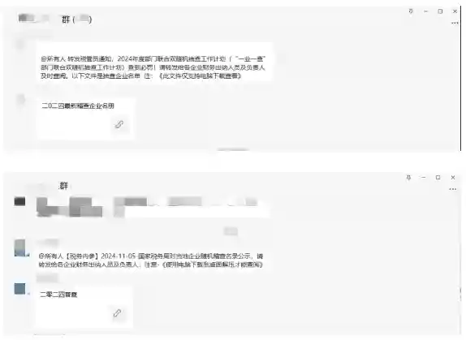This screenshot has height=340, width=466.
Task: Pin the bottom chat window
Action: tap(408, 178)
